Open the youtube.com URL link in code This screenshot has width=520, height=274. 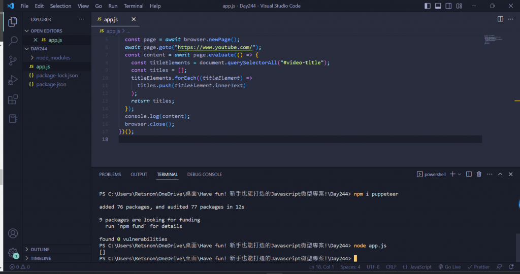coord(215,47)
